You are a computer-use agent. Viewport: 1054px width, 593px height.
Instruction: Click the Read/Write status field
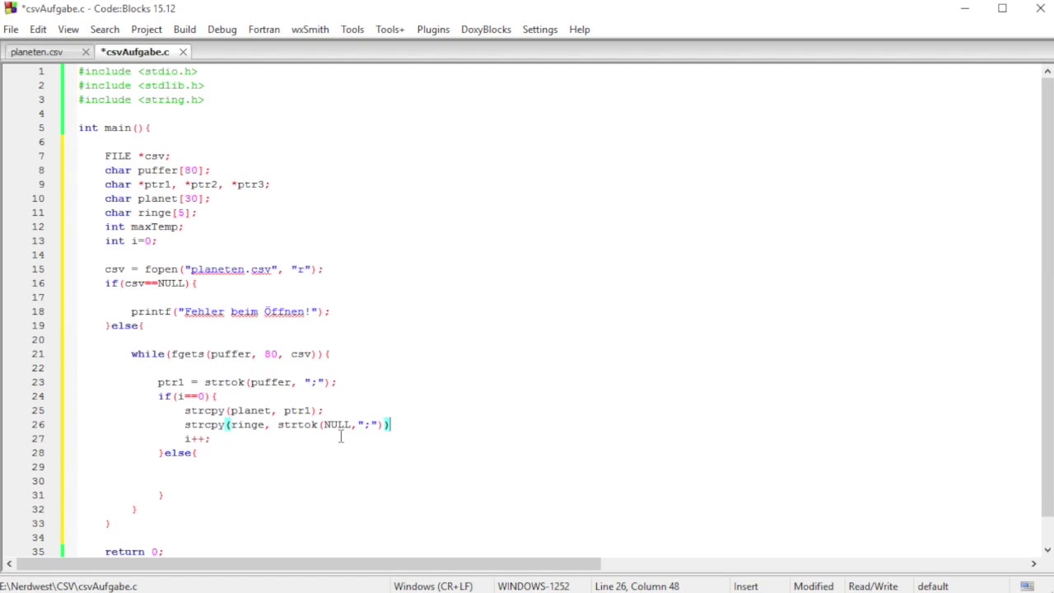pyautogui.click(x=873, y=586)
